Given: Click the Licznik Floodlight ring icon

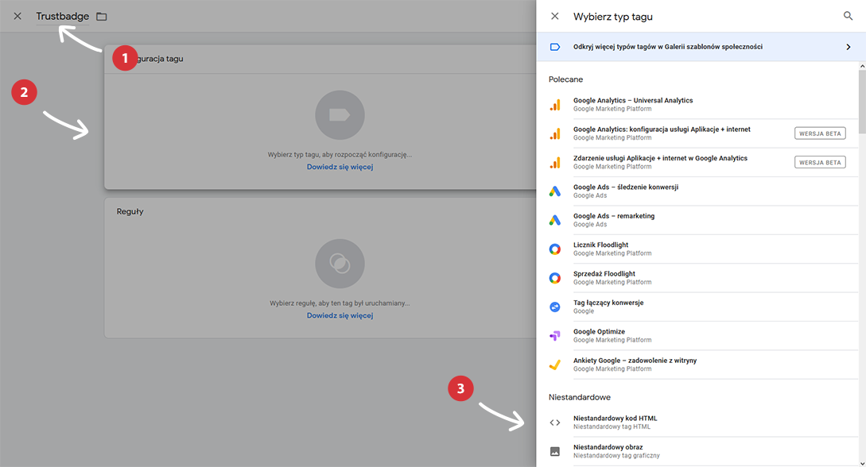Looking at the screenshot, I should pos(555,249).
